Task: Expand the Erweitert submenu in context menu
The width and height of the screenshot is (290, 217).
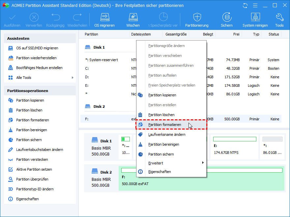Action: pyautogui.click(x=171, y=163)
